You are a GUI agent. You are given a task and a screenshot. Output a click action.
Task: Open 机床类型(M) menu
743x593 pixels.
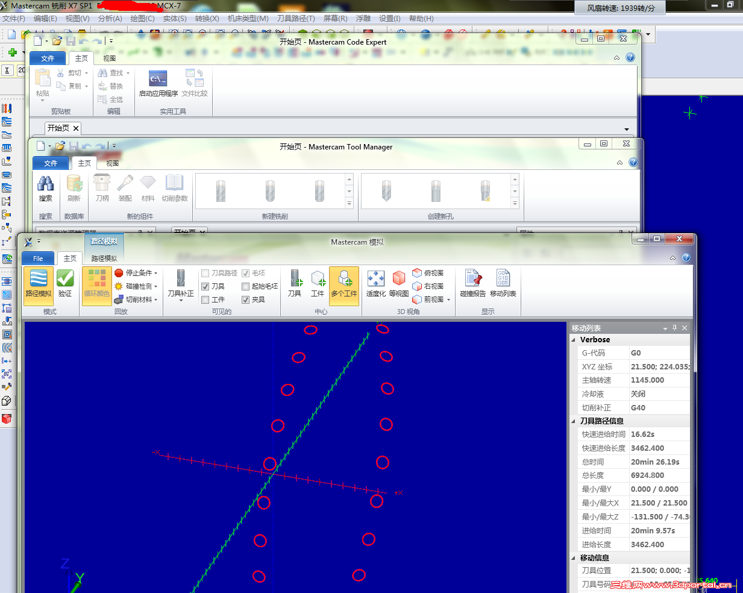248,19
